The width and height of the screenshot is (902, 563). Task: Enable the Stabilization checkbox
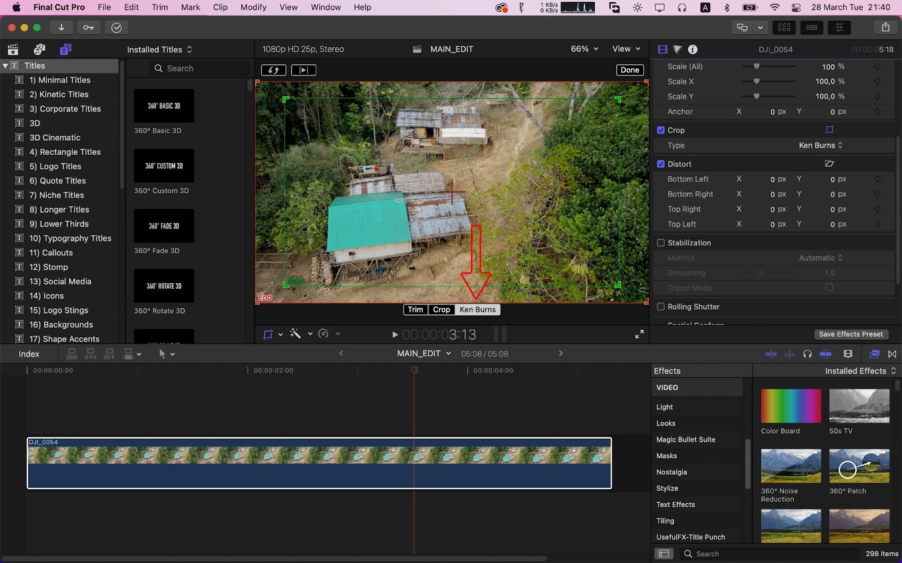coord(661,243)
